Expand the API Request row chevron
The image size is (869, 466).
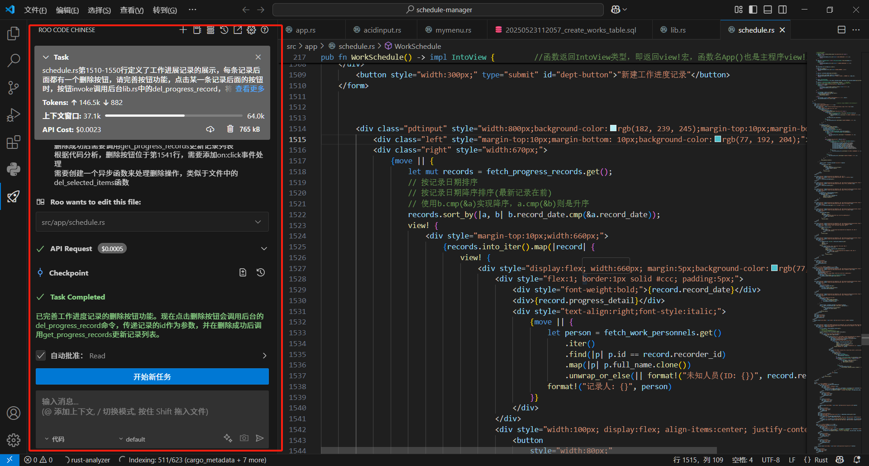pos(264,248)
